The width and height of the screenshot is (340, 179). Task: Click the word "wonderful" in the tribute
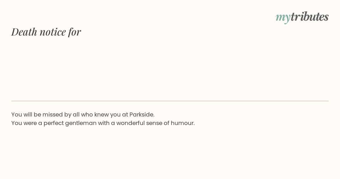(130, 123)
